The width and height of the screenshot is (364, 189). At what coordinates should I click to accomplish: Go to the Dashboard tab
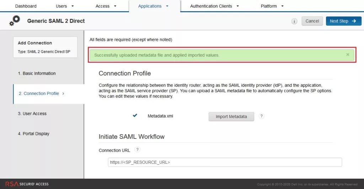tap(26, 6)
